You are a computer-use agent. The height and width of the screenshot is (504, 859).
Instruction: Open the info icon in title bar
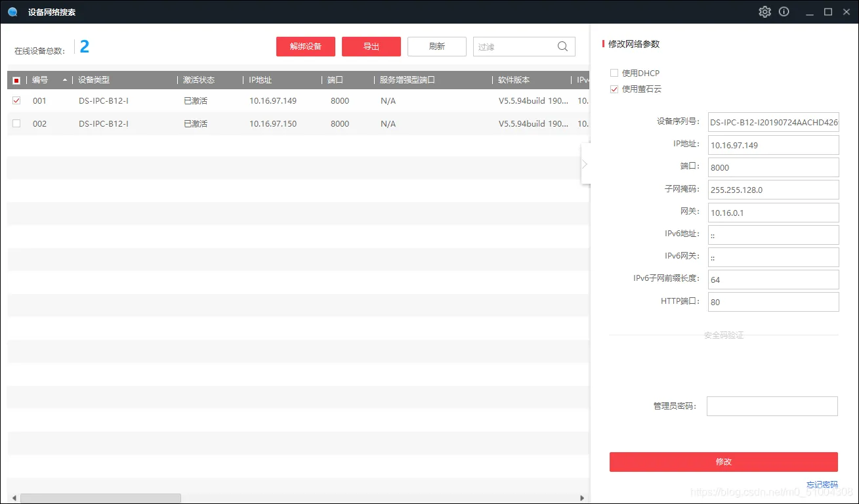click(784, 12)
